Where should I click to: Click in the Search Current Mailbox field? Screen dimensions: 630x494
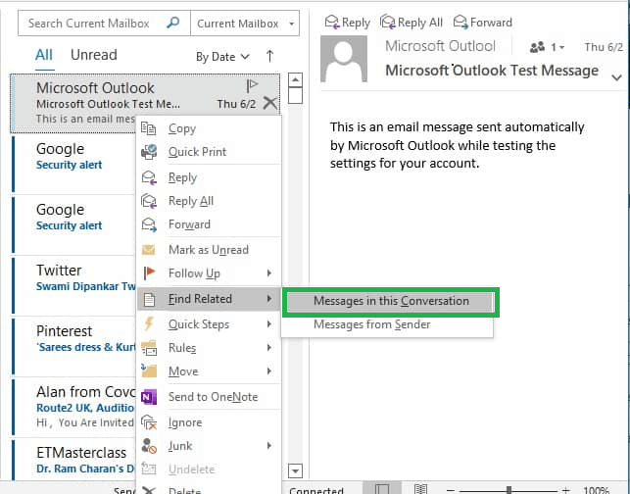tap(89, 24)
